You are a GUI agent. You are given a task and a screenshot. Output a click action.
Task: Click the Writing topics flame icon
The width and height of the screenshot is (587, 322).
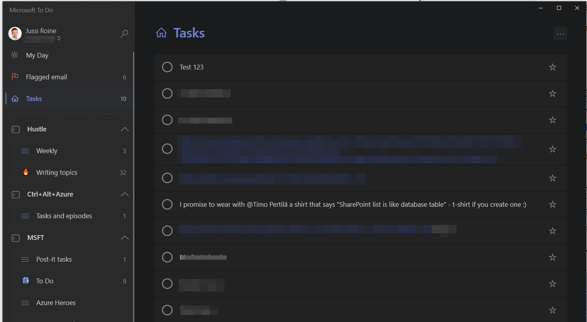(x=26, y=172)
